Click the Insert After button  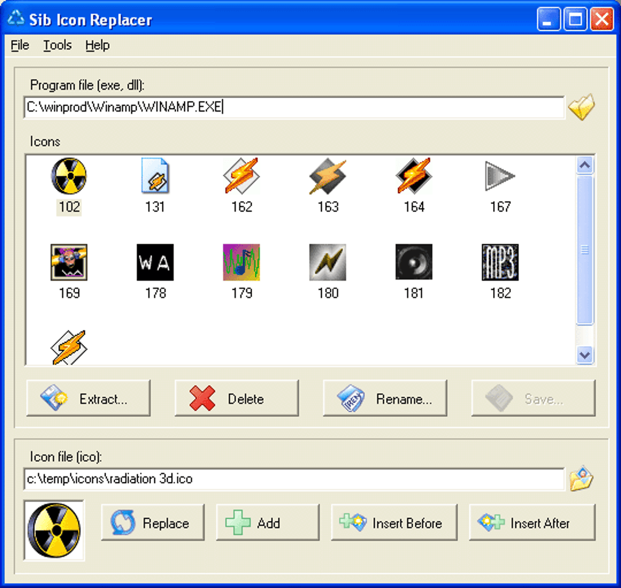pos(532,523)
